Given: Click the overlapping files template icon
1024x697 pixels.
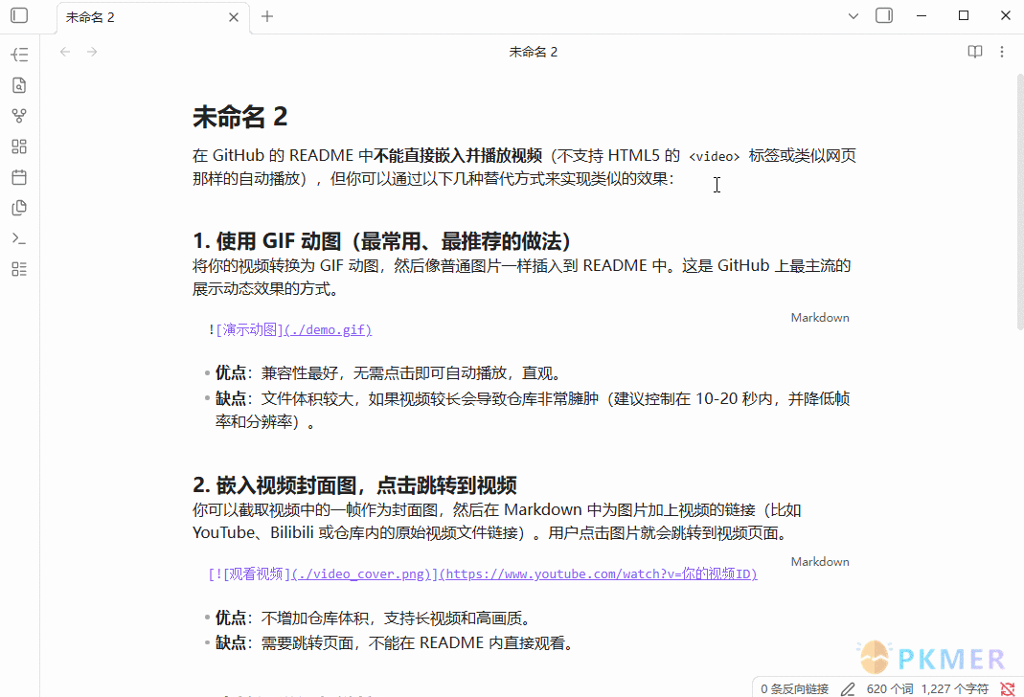Looking at the screenshot, I should [x=19, y=208].
